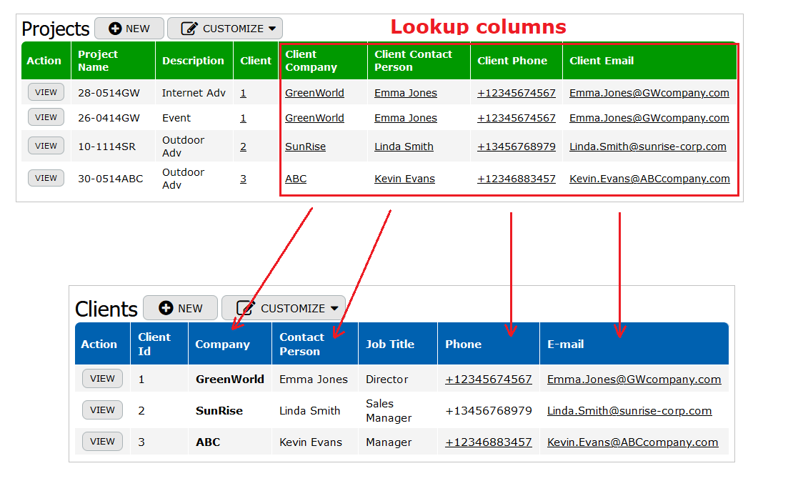
Task: Open ABC company link in Projects table
Action: [296, 179]
